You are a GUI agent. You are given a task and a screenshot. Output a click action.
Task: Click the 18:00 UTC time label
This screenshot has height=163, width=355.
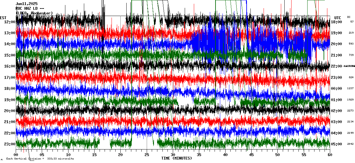pos(336,22)
